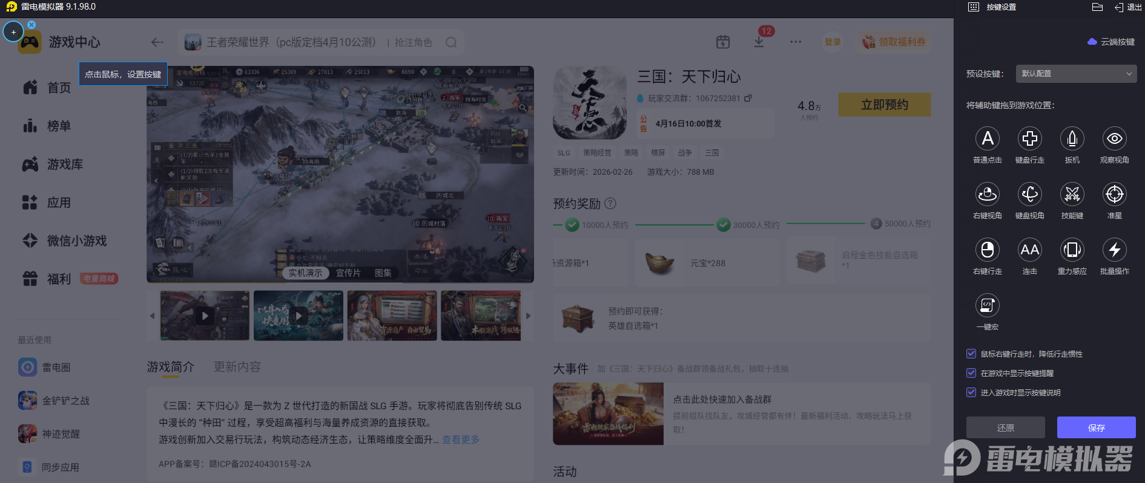
Task: Show previous thumbnails with left arrow
Action: pos(152,316)
